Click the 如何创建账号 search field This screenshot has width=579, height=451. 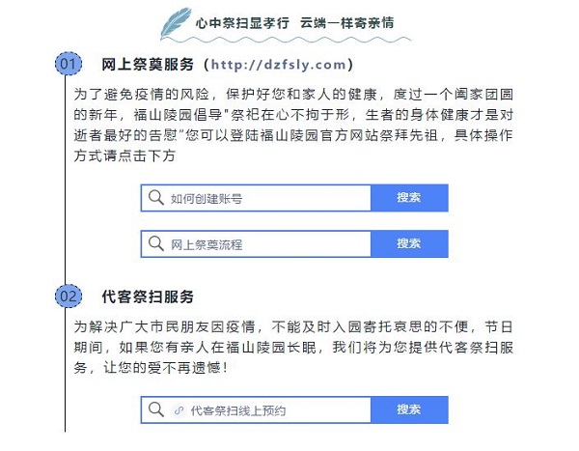pos(256,198)
